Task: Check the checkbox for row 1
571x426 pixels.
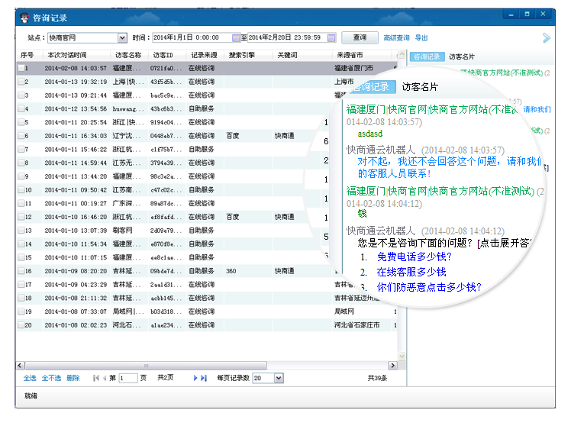Action: (x=21, y=68)
